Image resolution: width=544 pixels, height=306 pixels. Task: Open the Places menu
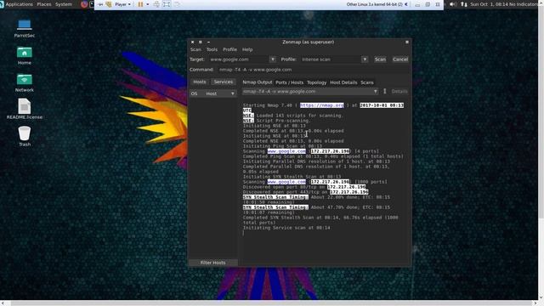coord(44,4)
